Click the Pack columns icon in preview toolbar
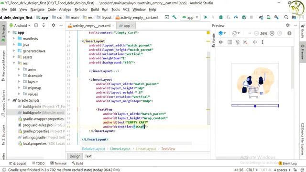 click(229, 42)
